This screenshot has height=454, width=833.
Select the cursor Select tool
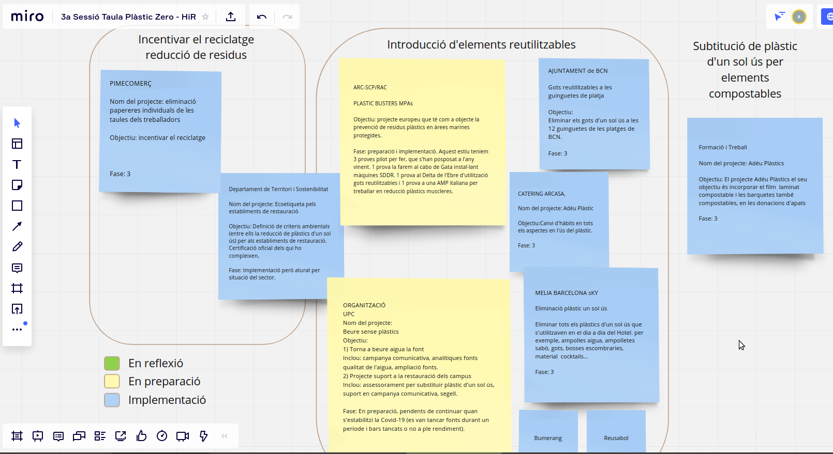17,123
